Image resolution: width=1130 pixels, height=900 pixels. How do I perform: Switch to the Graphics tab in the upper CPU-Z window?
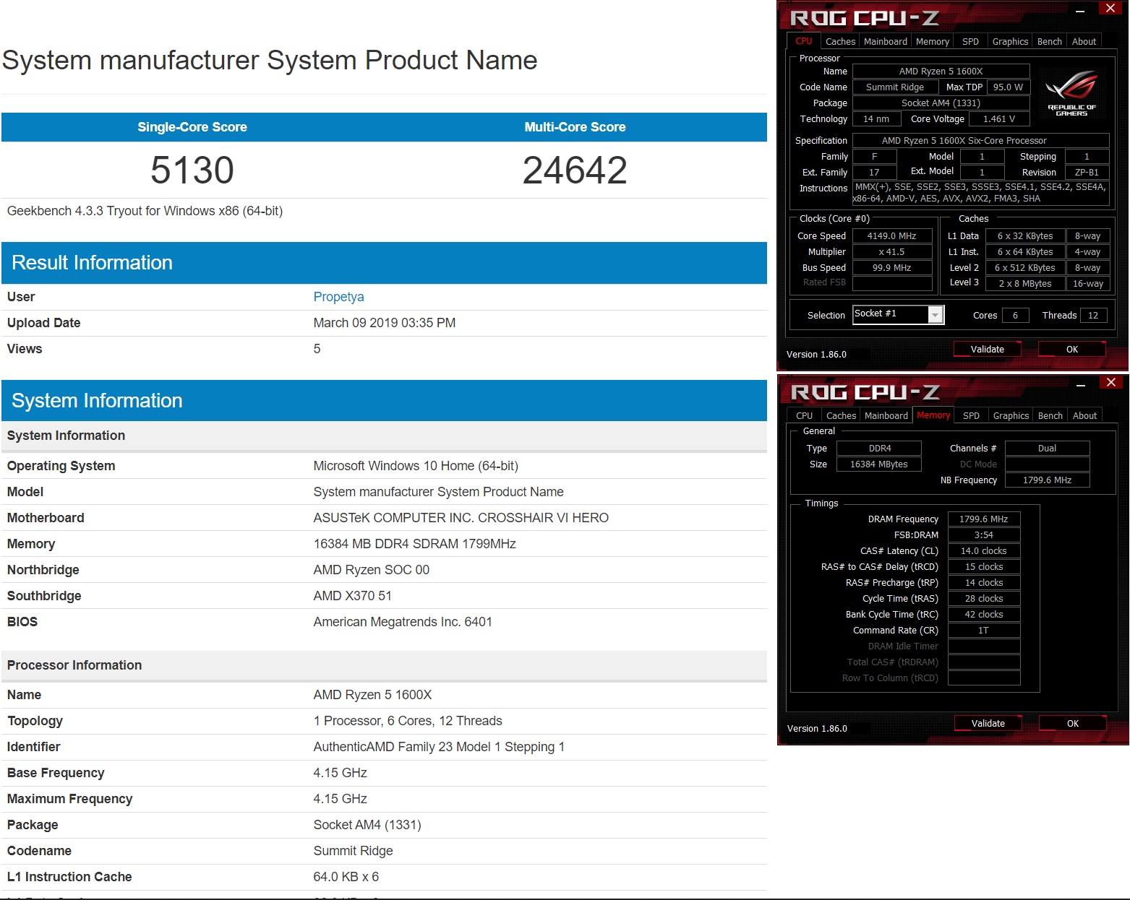1010,41
